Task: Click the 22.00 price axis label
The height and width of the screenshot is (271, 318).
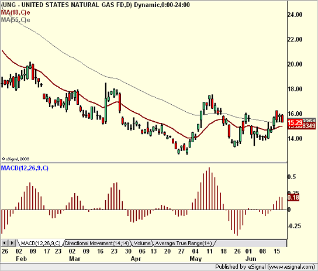Action: pyautogui.click(x=295, y=39)
